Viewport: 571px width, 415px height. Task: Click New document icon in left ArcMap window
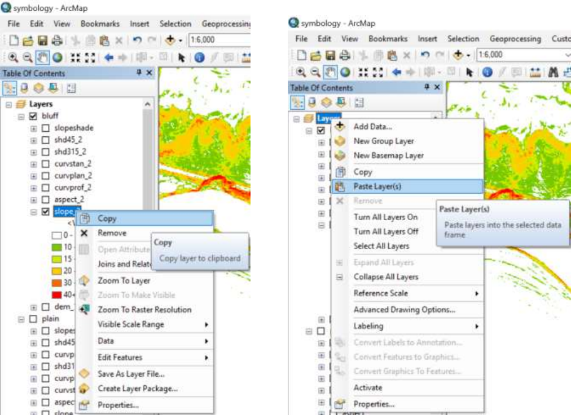tap(14, 41)
